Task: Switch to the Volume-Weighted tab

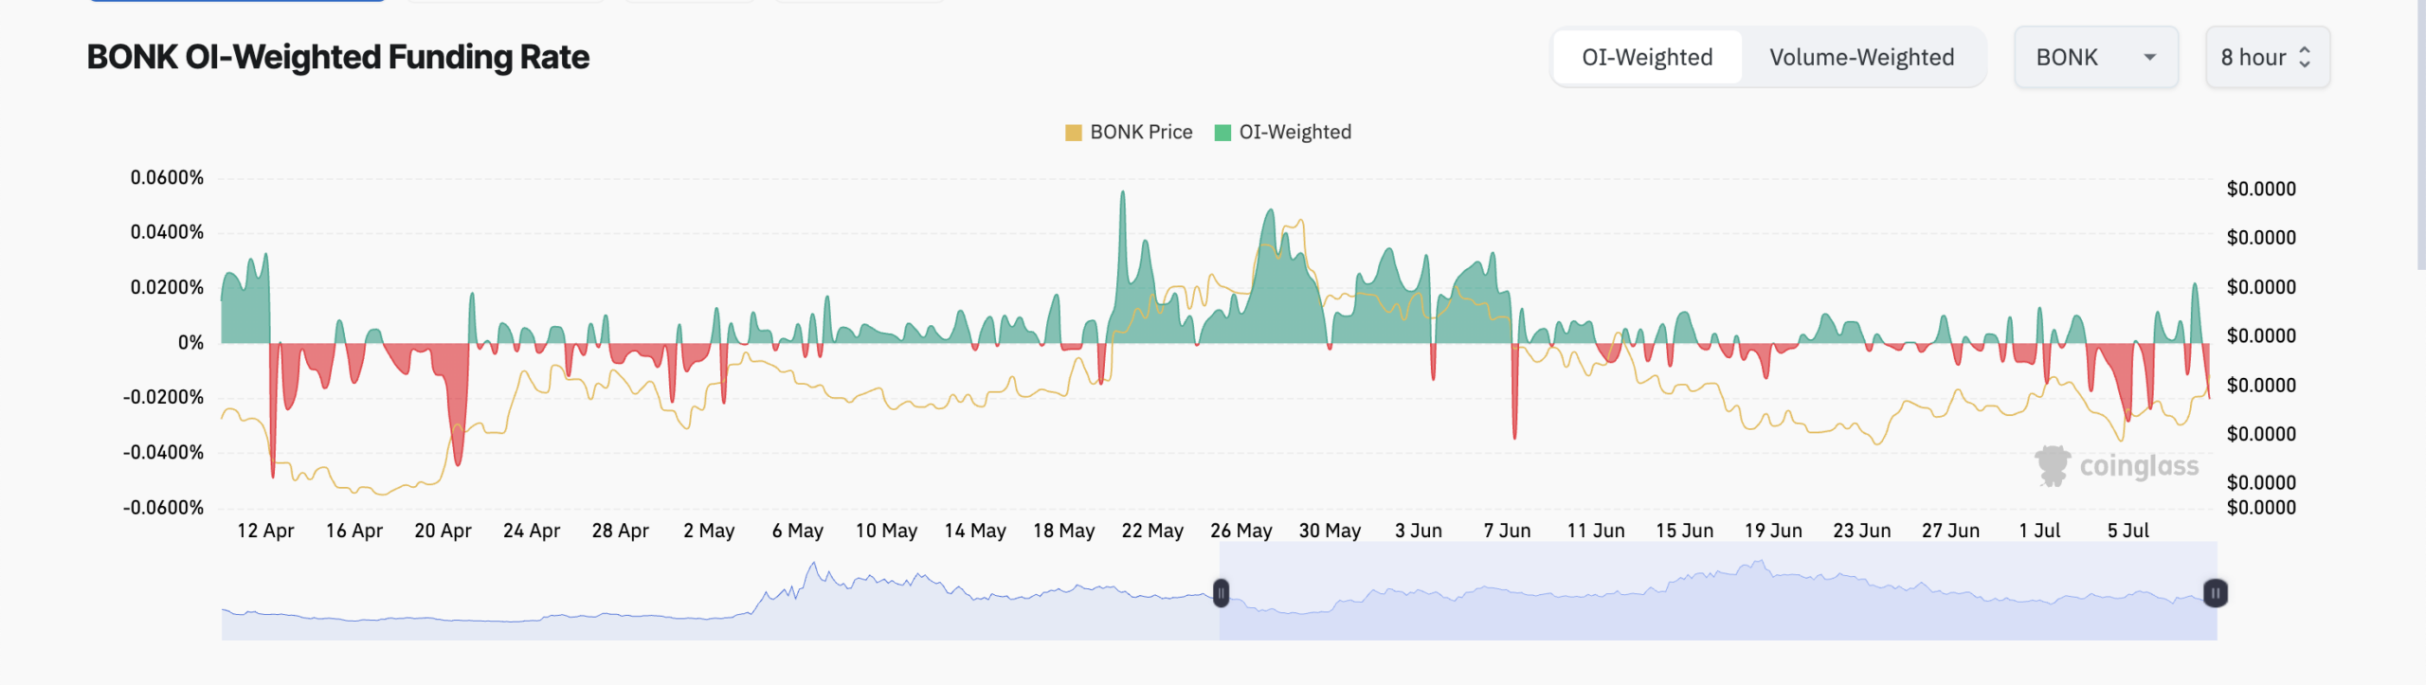Action: click(1861, 58)
